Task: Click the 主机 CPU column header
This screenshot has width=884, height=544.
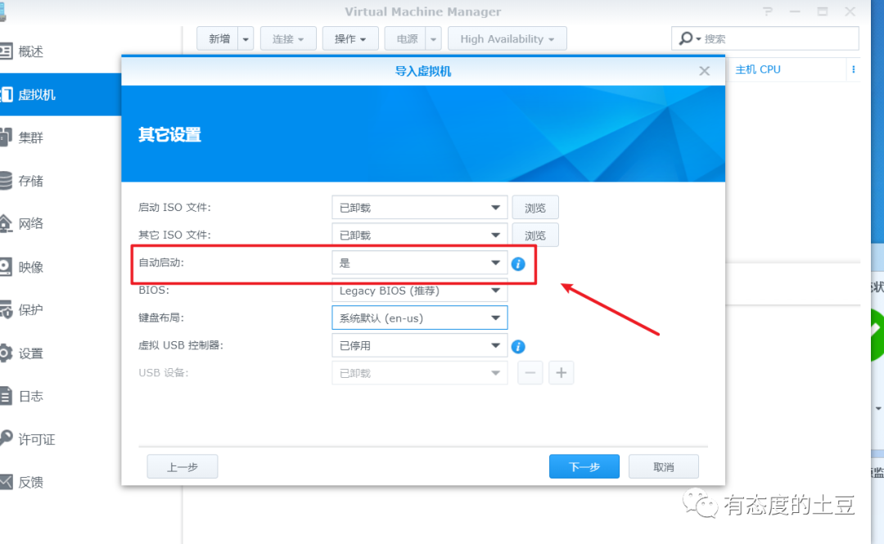Action: pyautogui.click(x=758, y=70)
